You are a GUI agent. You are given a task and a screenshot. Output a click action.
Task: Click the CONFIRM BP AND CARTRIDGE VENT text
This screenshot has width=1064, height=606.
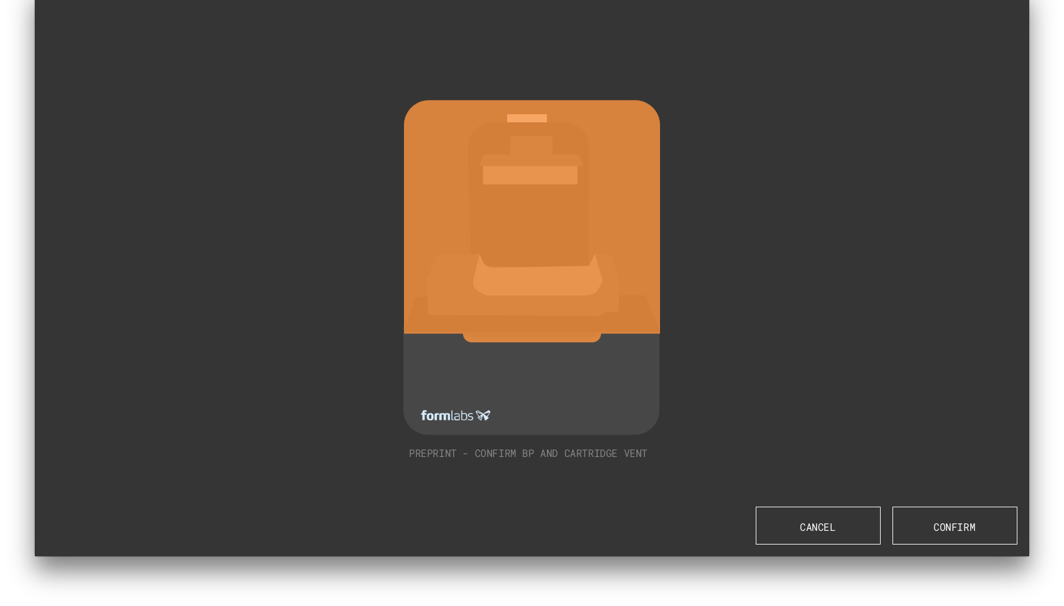[561, 453]
